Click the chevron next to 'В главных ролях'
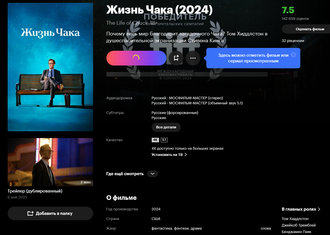The image size is (330, 235). 319,209
